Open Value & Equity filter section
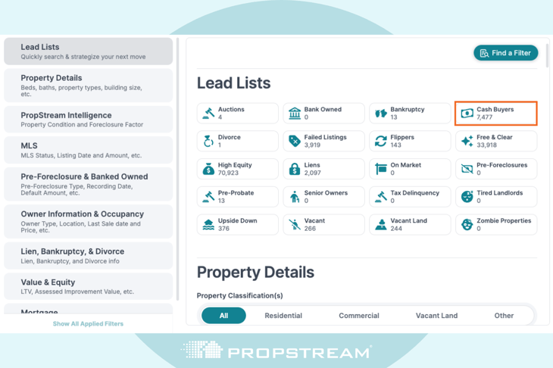The height and width of the screenshot is (368, 553). coord(88,286)
